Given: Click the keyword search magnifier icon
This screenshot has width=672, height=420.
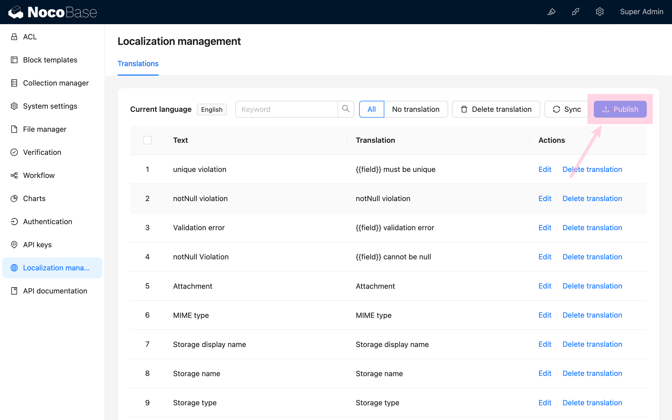Looking at the screenshot, I should coord(346,109).
